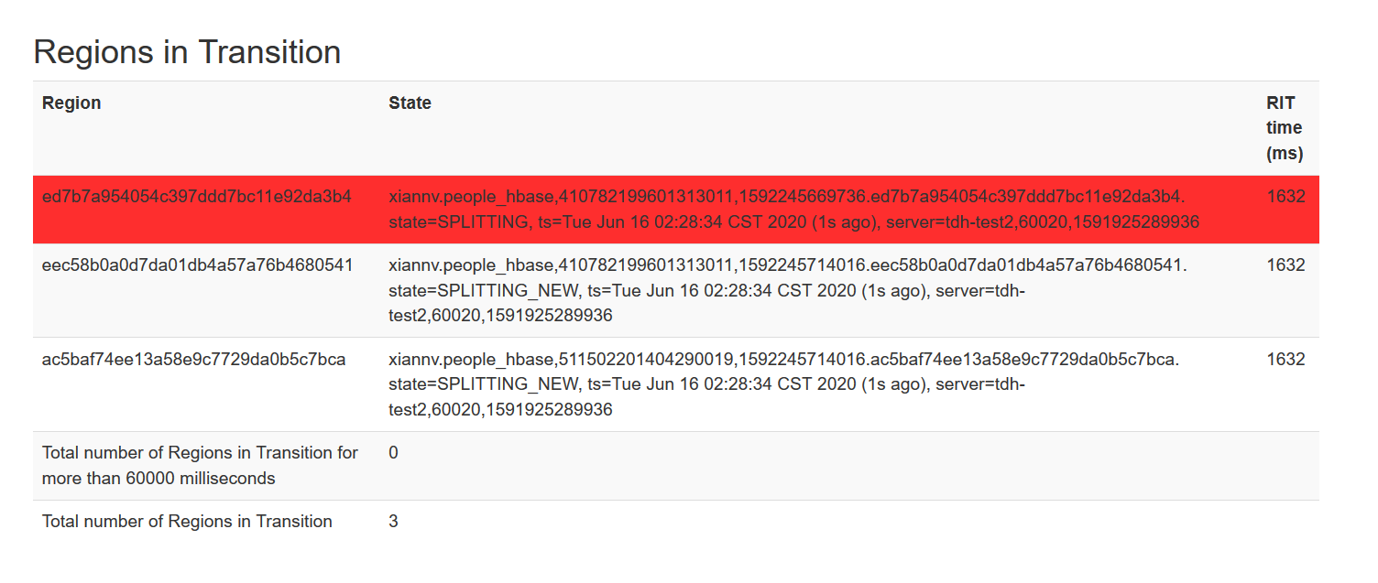Click RIT time 1632 in the ac5baf74 row
Viewport: 1378px width, 583px height.
pos(1285,359)
